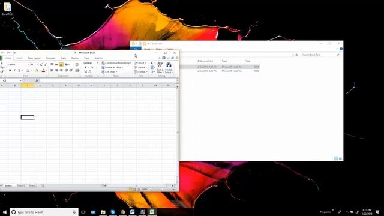
Task: Apply Percent Style number format
Action: [x=92, y=67]
